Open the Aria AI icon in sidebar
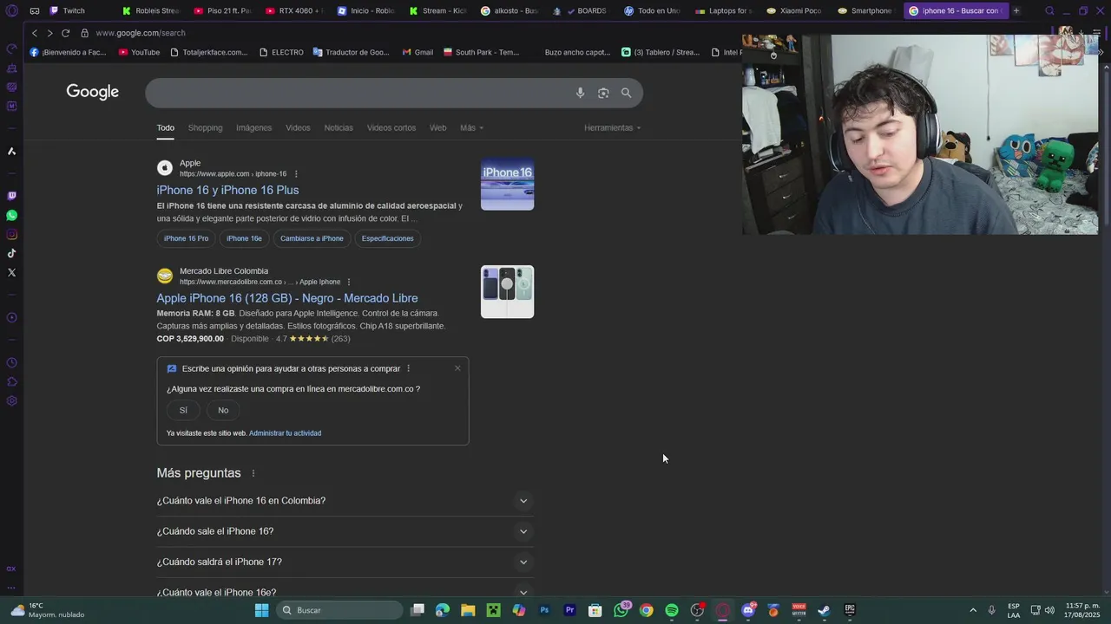This screenshot has width=1111, height=624. tap(11, 151)
